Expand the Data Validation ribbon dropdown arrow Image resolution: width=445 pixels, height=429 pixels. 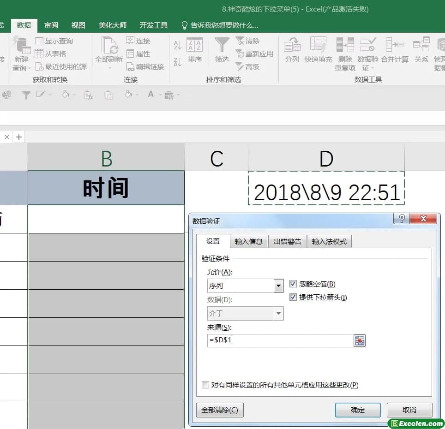373,68
